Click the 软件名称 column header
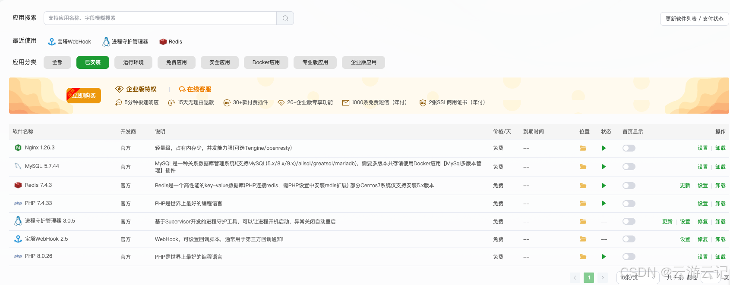 23,132
